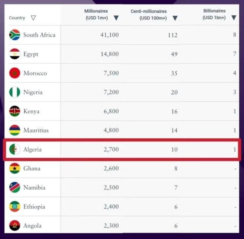Image resolution: width=244 pixels, height=239 pixels.
Task: Click Egypt's 14,800 millionaires cell
Action: click(110, 54)
